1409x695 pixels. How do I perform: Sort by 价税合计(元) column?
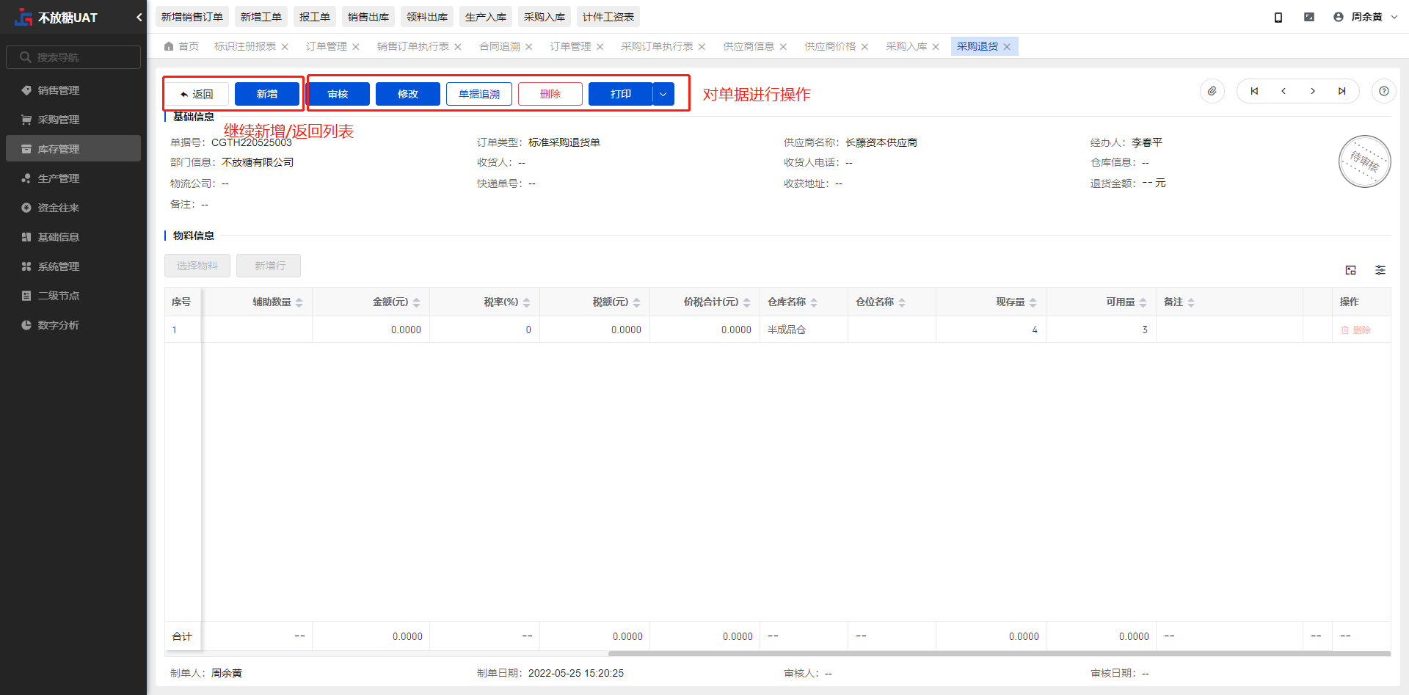point(747,302)
